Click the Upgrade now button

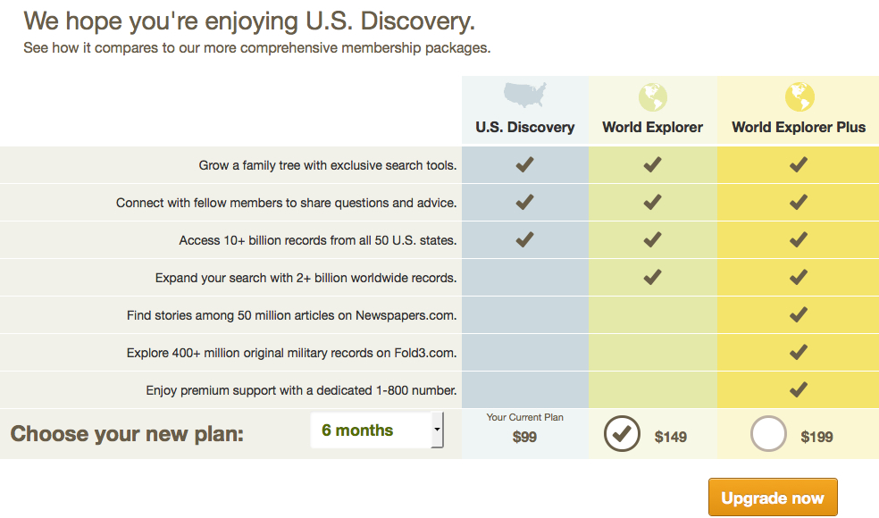click(773, 497)
